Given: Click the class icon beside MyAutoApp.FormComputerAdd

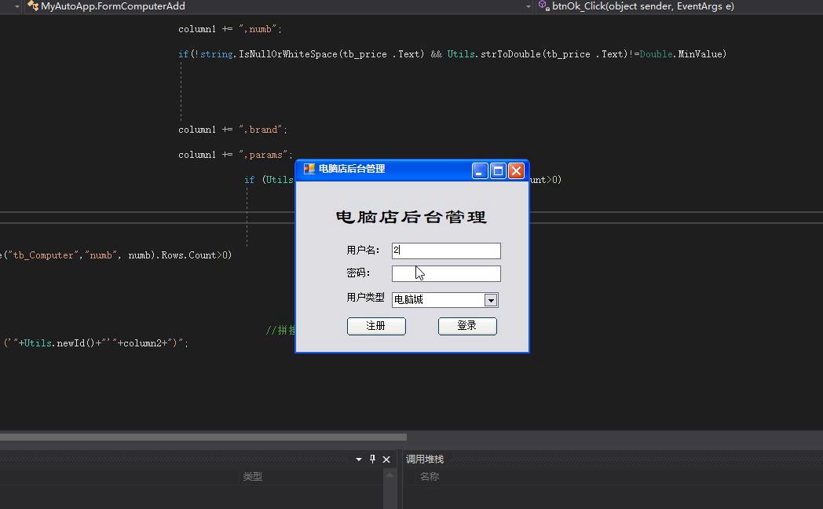Looking at the screenshot, I should click(x=33, y=6).
